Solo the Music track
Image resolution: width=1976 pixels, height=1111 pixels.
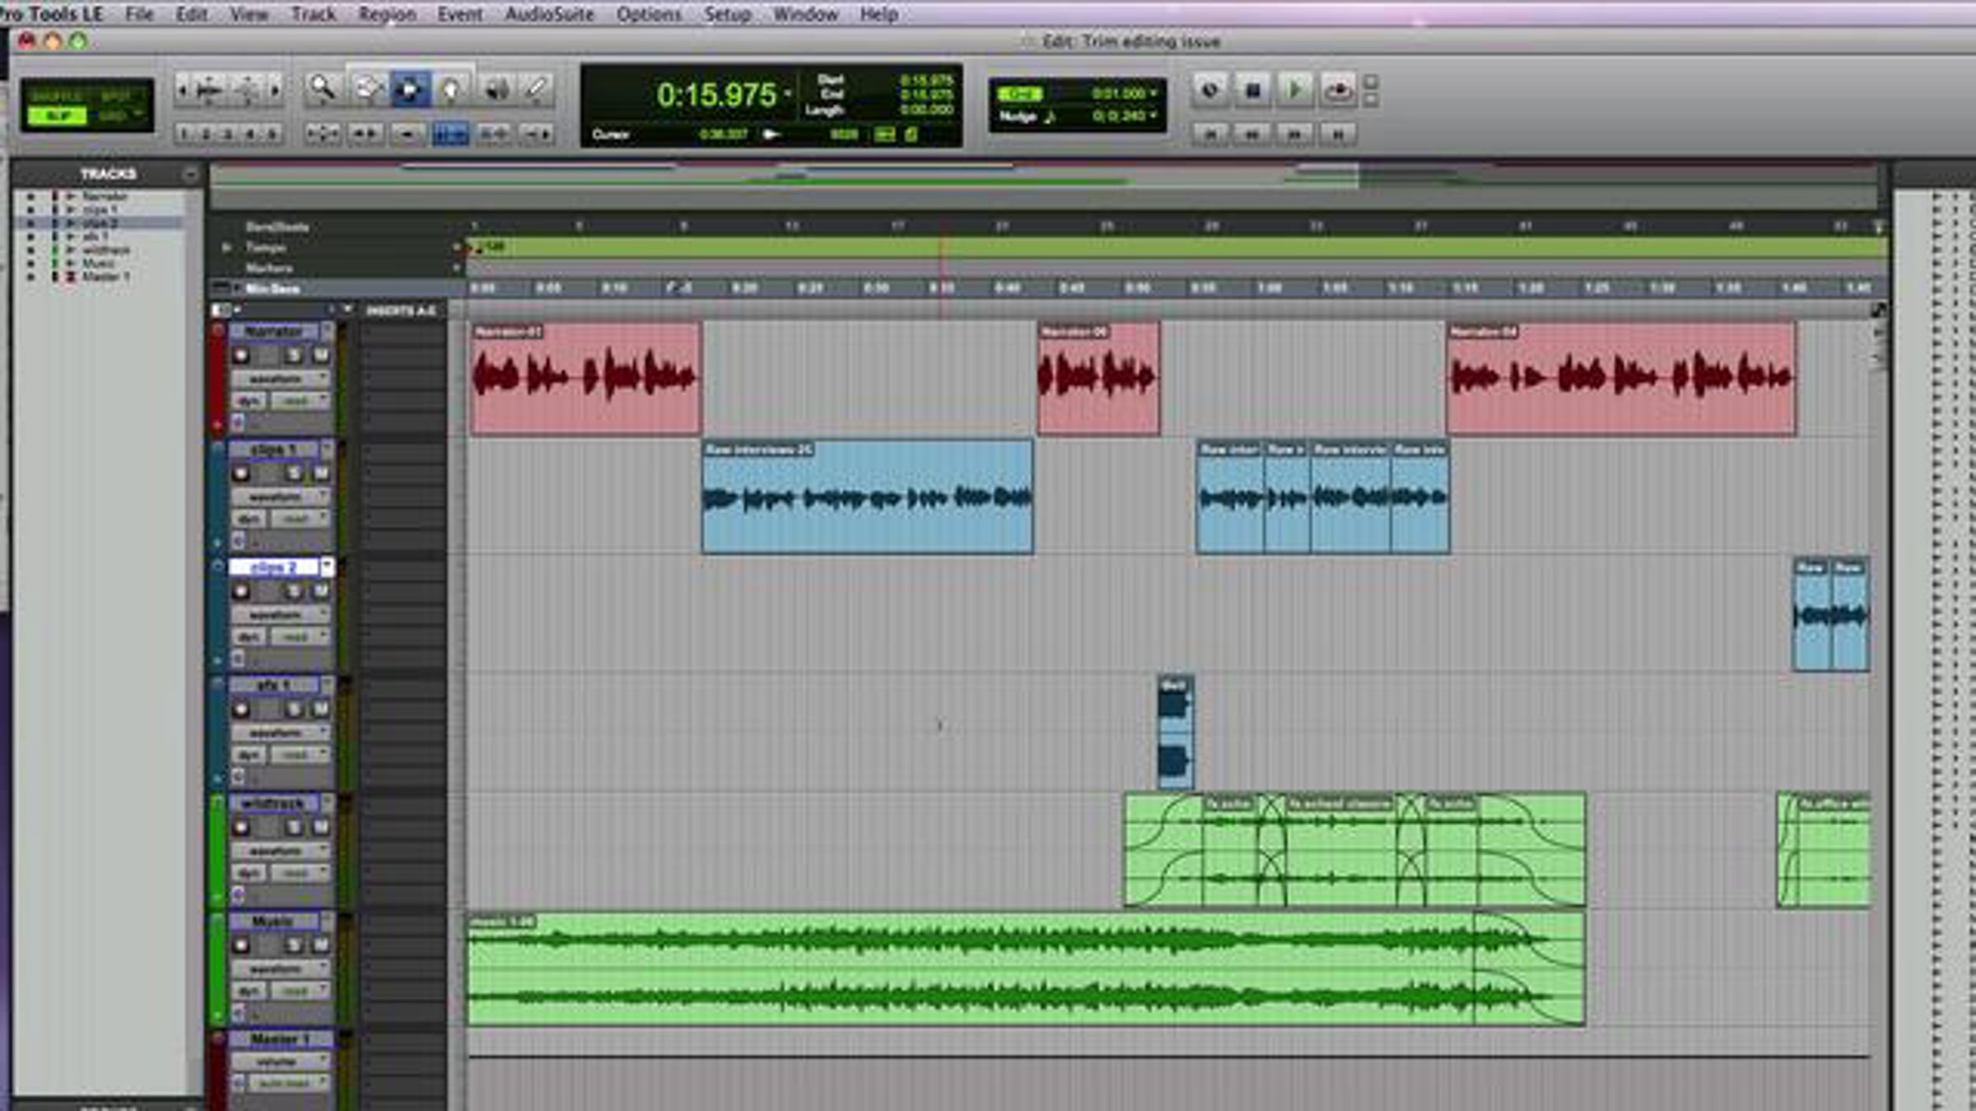coord(294,945)
